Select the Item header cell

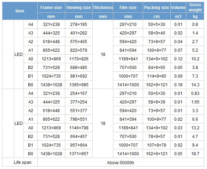(20, 11)
